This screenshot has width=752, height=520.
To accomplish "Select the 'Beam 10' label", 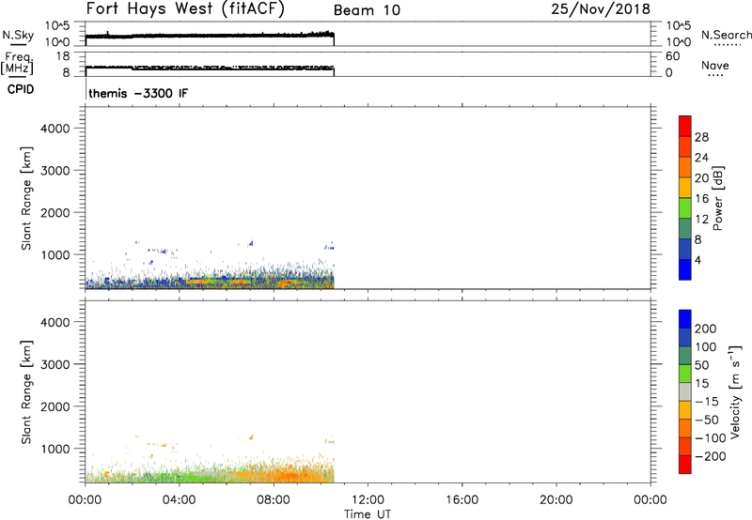I will [x=367, y=10].
